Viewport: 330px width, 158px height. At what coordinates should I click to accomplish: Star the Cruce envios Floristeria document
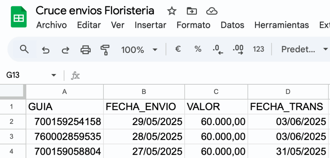(x=172, y=11)
